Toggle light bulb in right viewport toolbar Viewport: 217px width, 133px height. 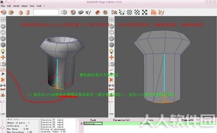(x=111, y=51)
